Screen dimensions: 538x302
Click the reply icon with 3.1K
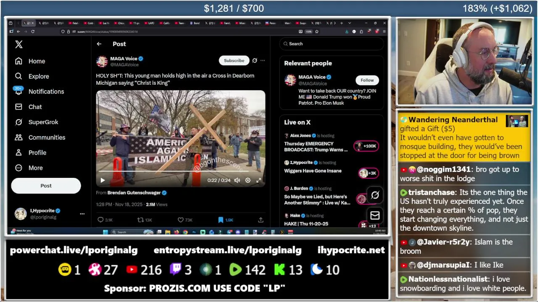click(x=100, y=220)
